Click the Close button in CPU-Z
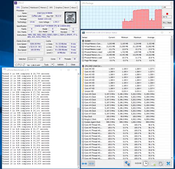Screen dimensions: 175x169 73,65
